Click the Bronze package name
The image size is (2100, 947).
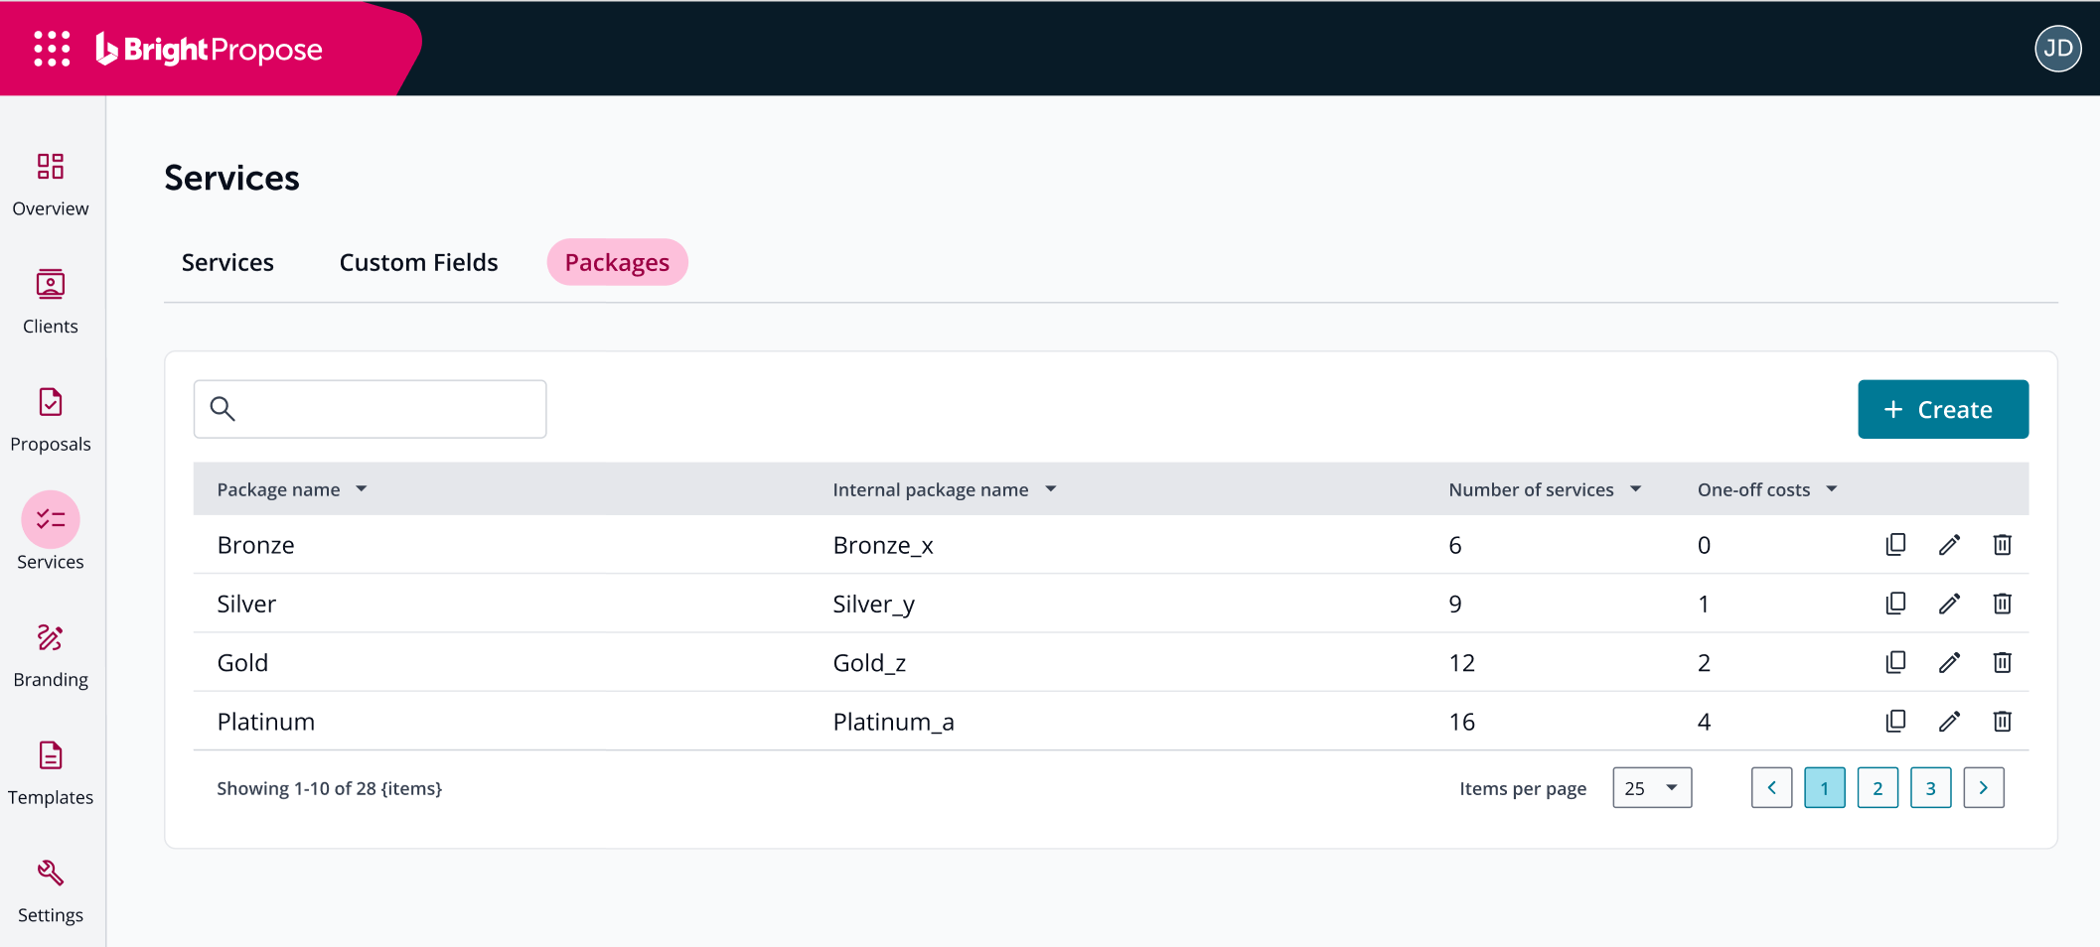click(255, 545)
